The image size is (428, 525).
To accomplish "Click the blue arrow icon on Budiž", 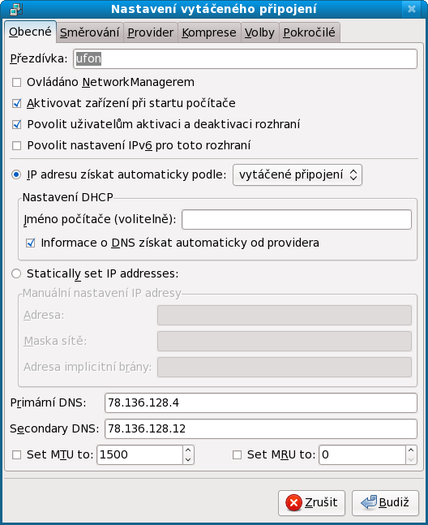I will pos(369,502).
